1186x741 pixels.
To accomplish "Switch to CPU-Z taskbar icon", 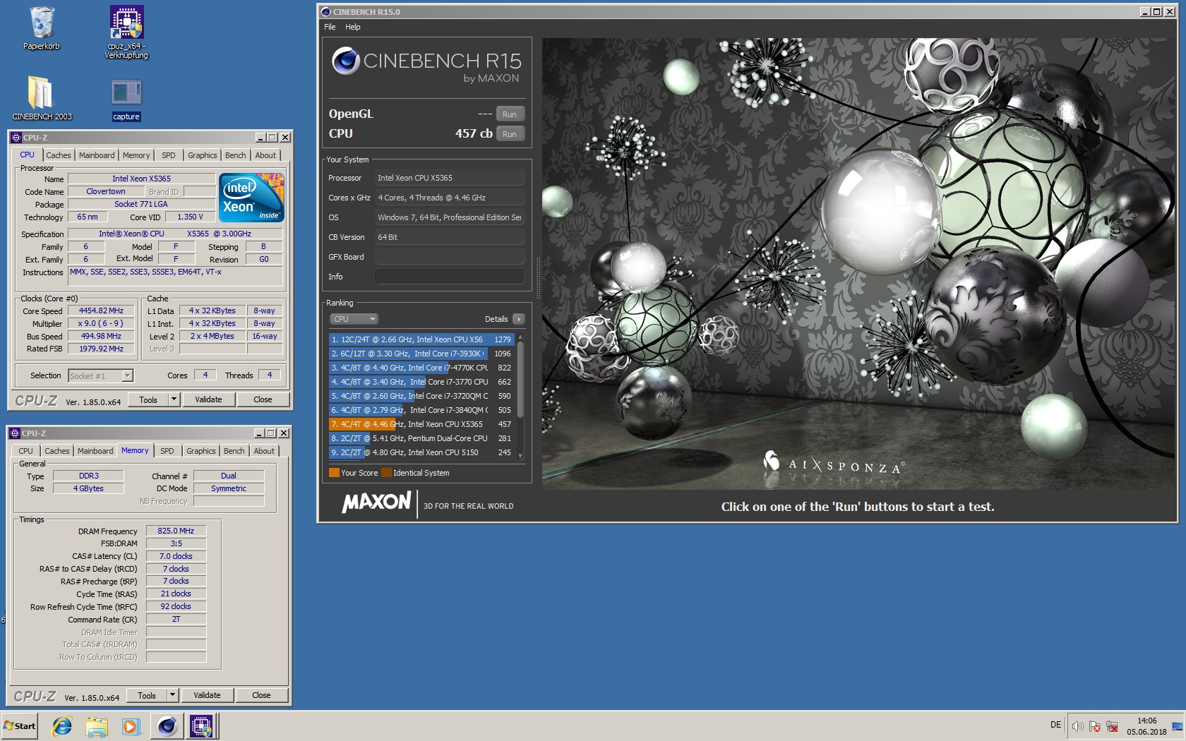I will 201,726.
